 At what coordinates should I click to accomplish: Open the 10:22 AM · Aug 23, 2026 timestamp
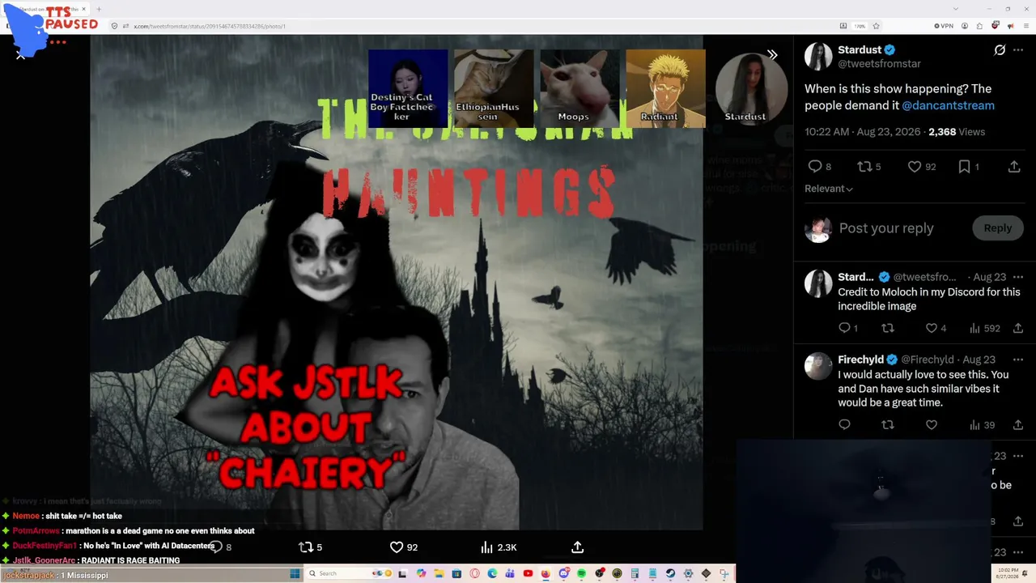point(863,131)
